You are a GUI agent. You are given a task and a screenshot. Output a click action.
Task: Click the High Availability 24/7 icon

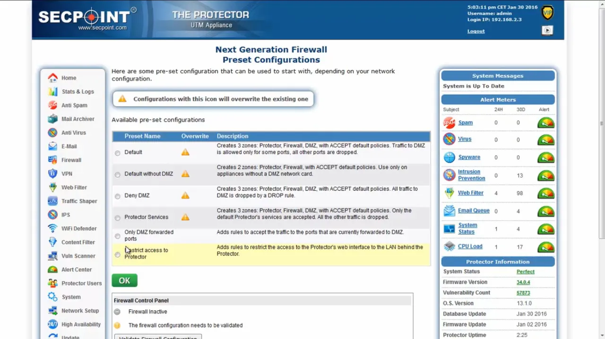coord(52,324)
